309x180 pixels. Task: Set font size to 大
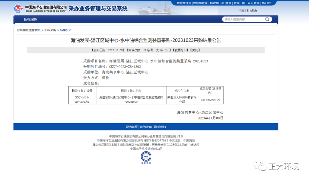pos(157,50)
